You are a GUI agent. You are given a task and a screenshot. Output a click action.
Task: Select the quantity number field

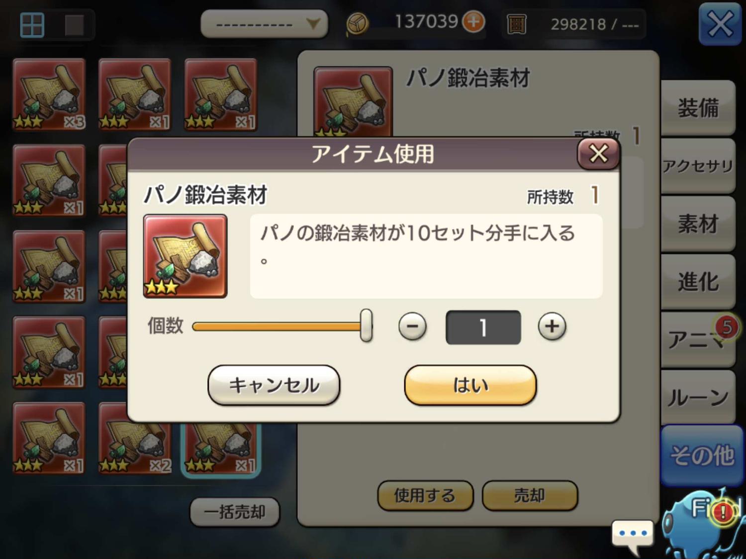pyautogui.click(x=483, y=327)
